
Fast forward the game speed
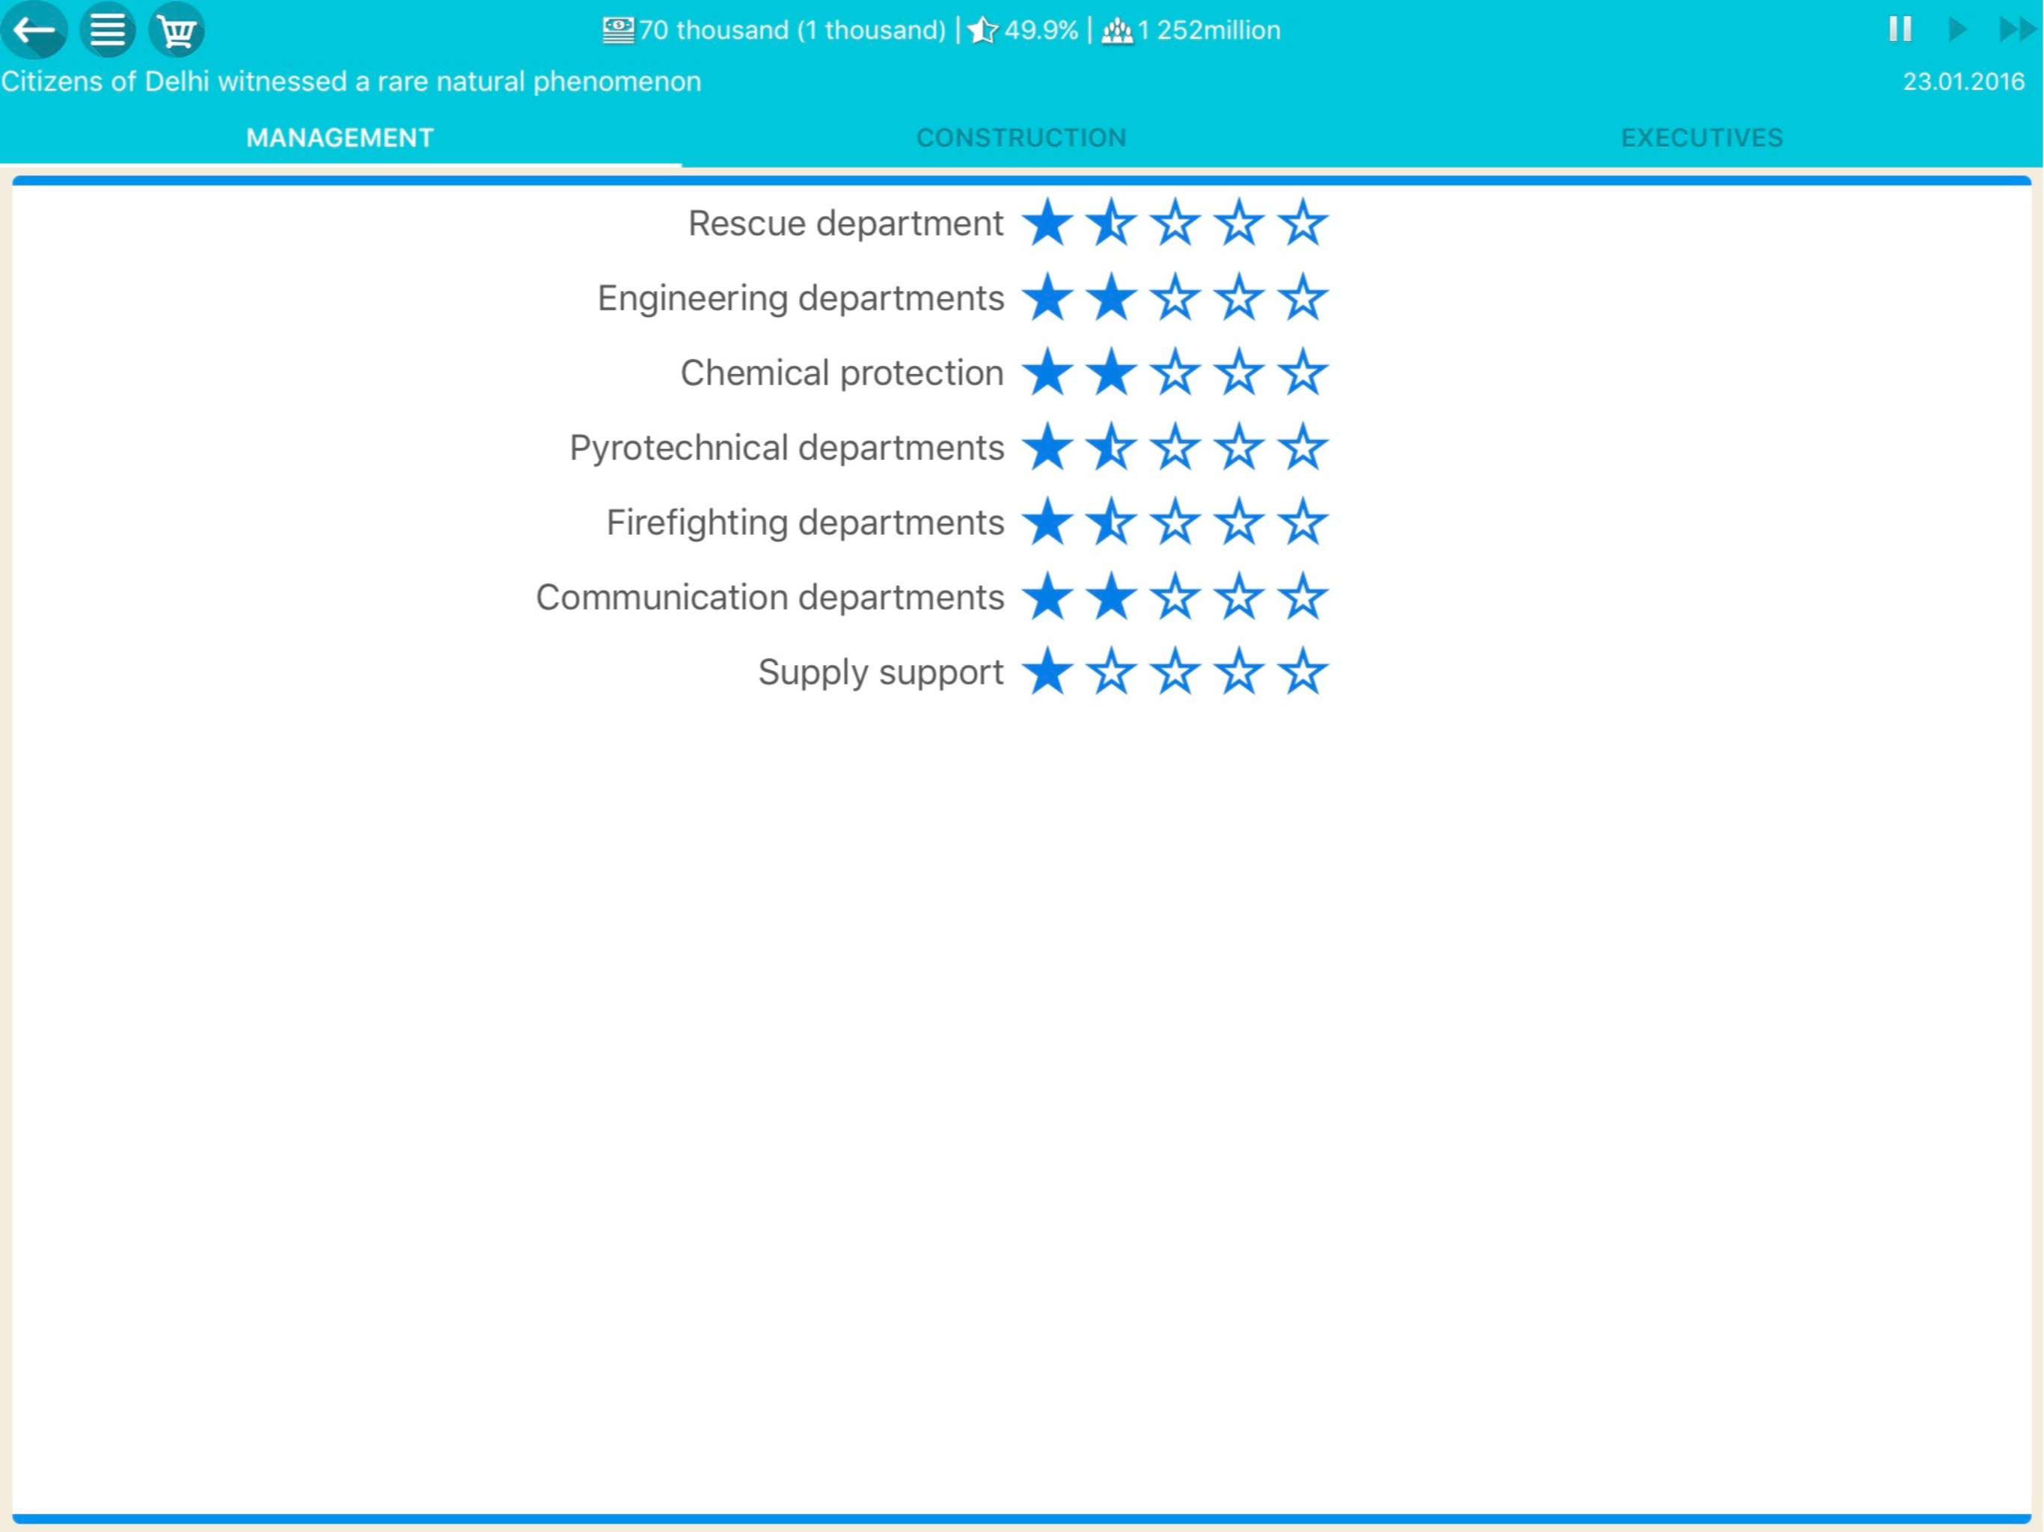click(x=2017, y=30)
